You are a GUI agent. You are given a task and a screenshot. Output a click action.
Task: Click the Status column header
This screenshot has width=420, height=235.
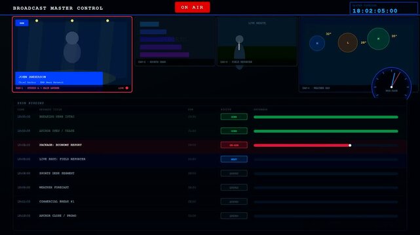click(226, 110)
